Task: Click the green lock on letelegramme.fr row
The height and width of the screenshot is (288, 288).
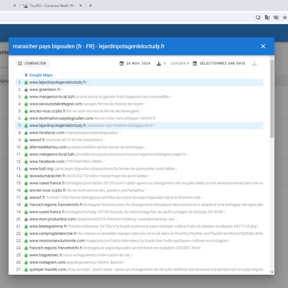Action: pos(26,226)
